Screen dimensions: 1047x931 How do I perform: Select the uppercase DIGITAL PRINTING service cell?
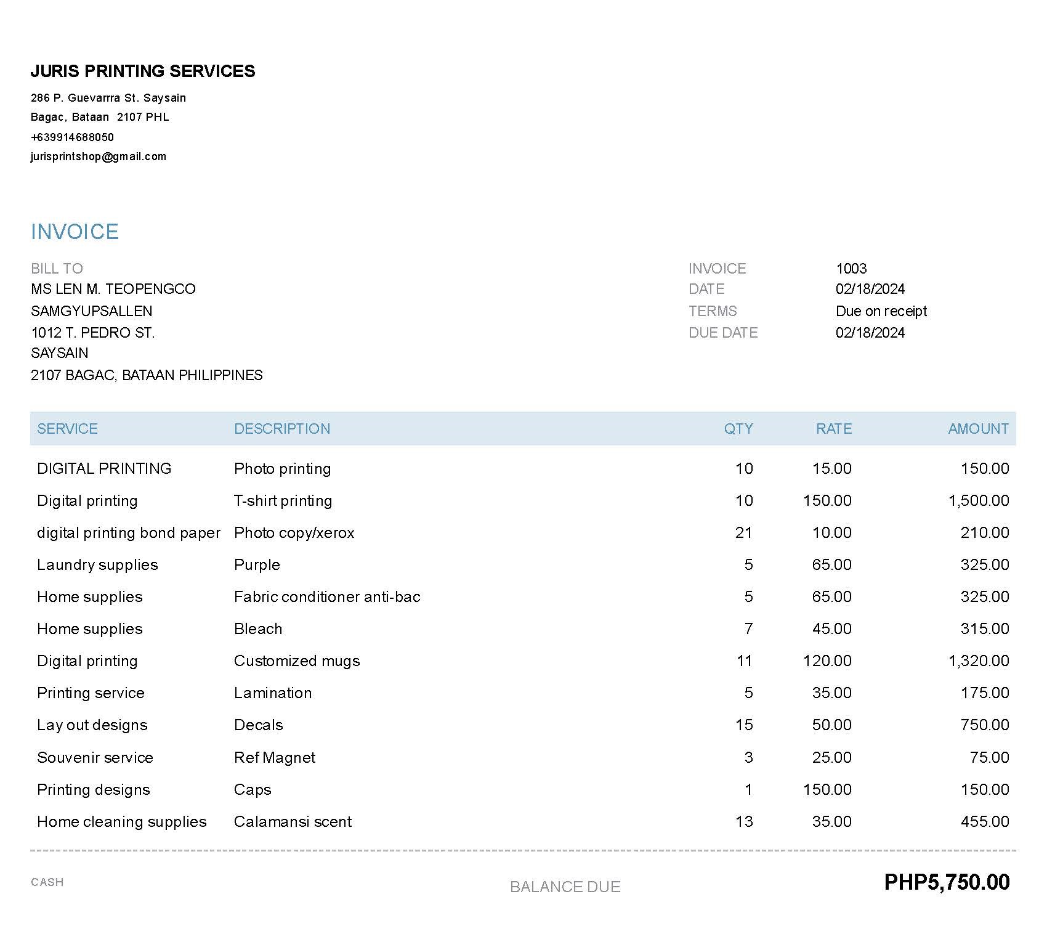tap(104, 469)
